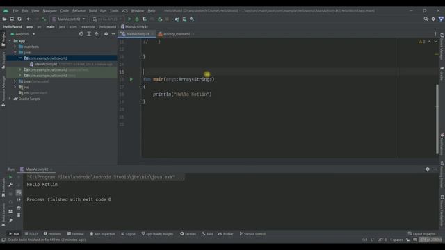Click the Debug bug icon in toolbar
The width and height of the screenshot is (445, 250).
[x=137, y=19]
